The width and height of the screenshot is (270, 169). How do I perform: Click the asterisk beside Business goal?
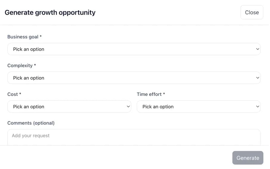pos(41,37)
